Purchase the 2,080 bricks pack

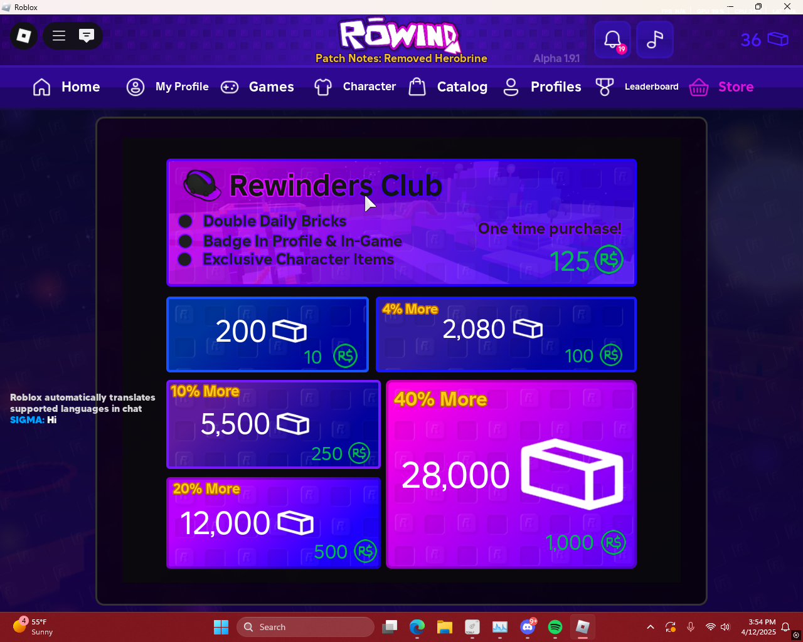click(506, 335)
